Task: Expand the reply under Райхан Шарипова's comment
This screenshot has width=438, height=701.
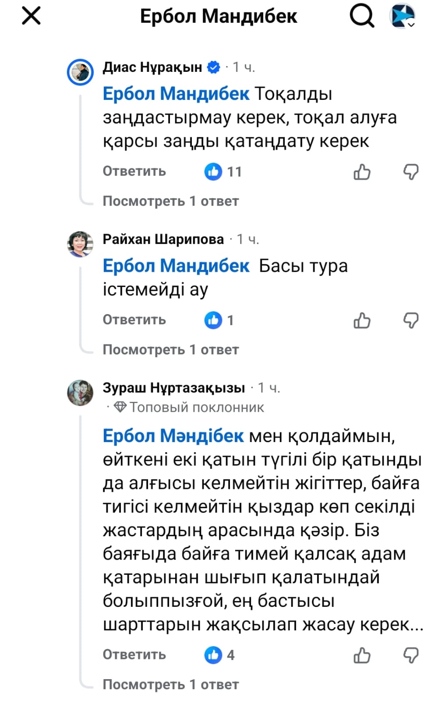Action: [x=170, y=350]
